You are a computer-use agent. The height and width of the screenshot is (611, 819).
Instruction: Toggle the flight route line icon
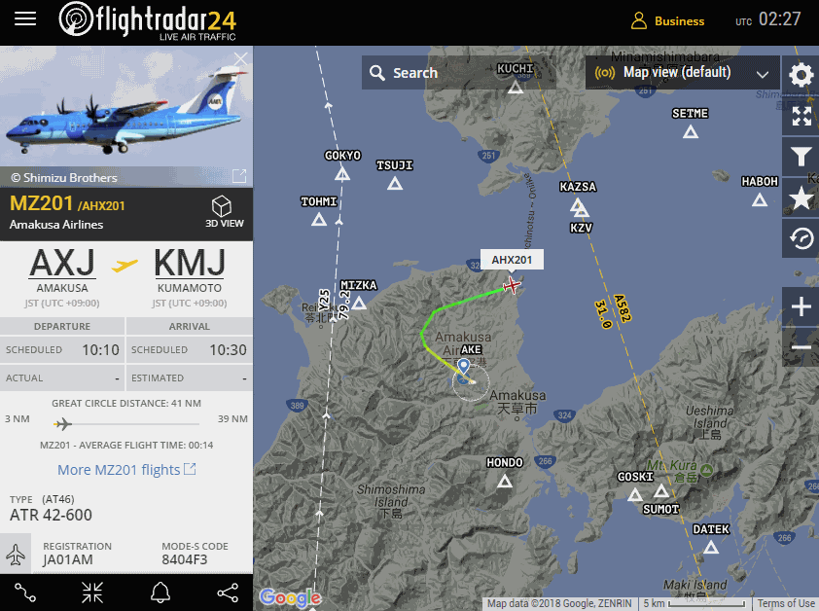click(x=25, y=593)
